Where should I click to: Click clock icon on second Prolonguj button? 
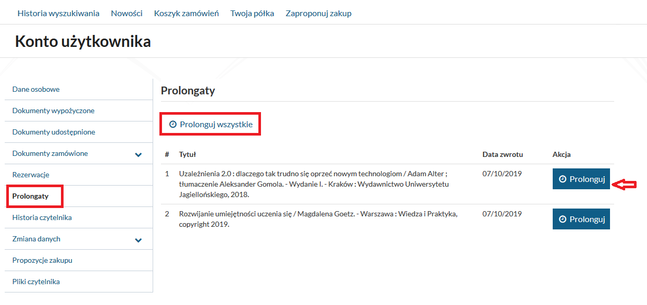562,219
